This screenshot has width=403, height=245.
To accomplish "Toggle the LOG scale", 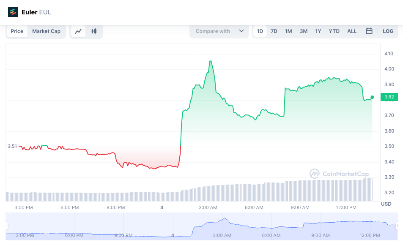I will [x=388, y=31].
